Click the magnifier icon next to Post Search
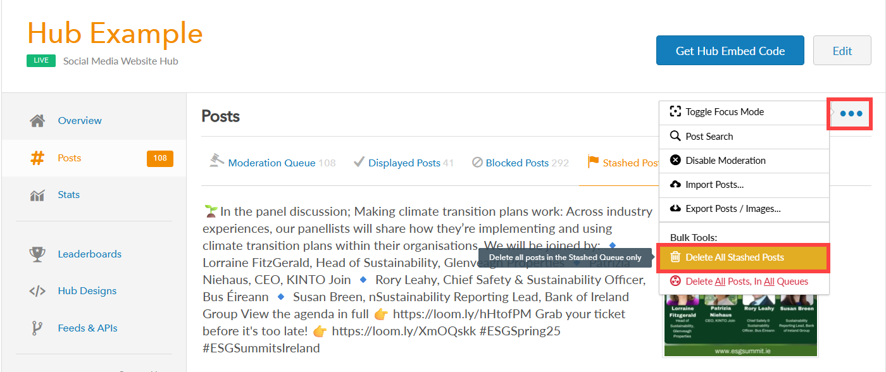This screenshot has height=372, width=886. (x=675, y=136)
